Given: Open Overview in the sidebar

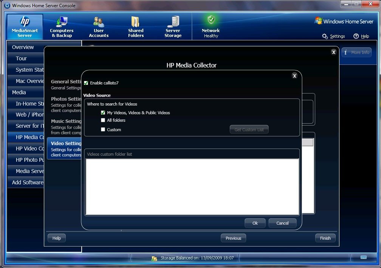Looking at the screenshot, I should pos(26,47).
